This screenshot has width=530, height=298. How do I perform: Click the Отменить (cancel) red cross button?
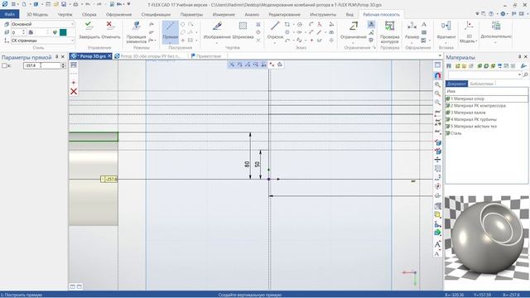pyautogui.click(x=110, y=31)
